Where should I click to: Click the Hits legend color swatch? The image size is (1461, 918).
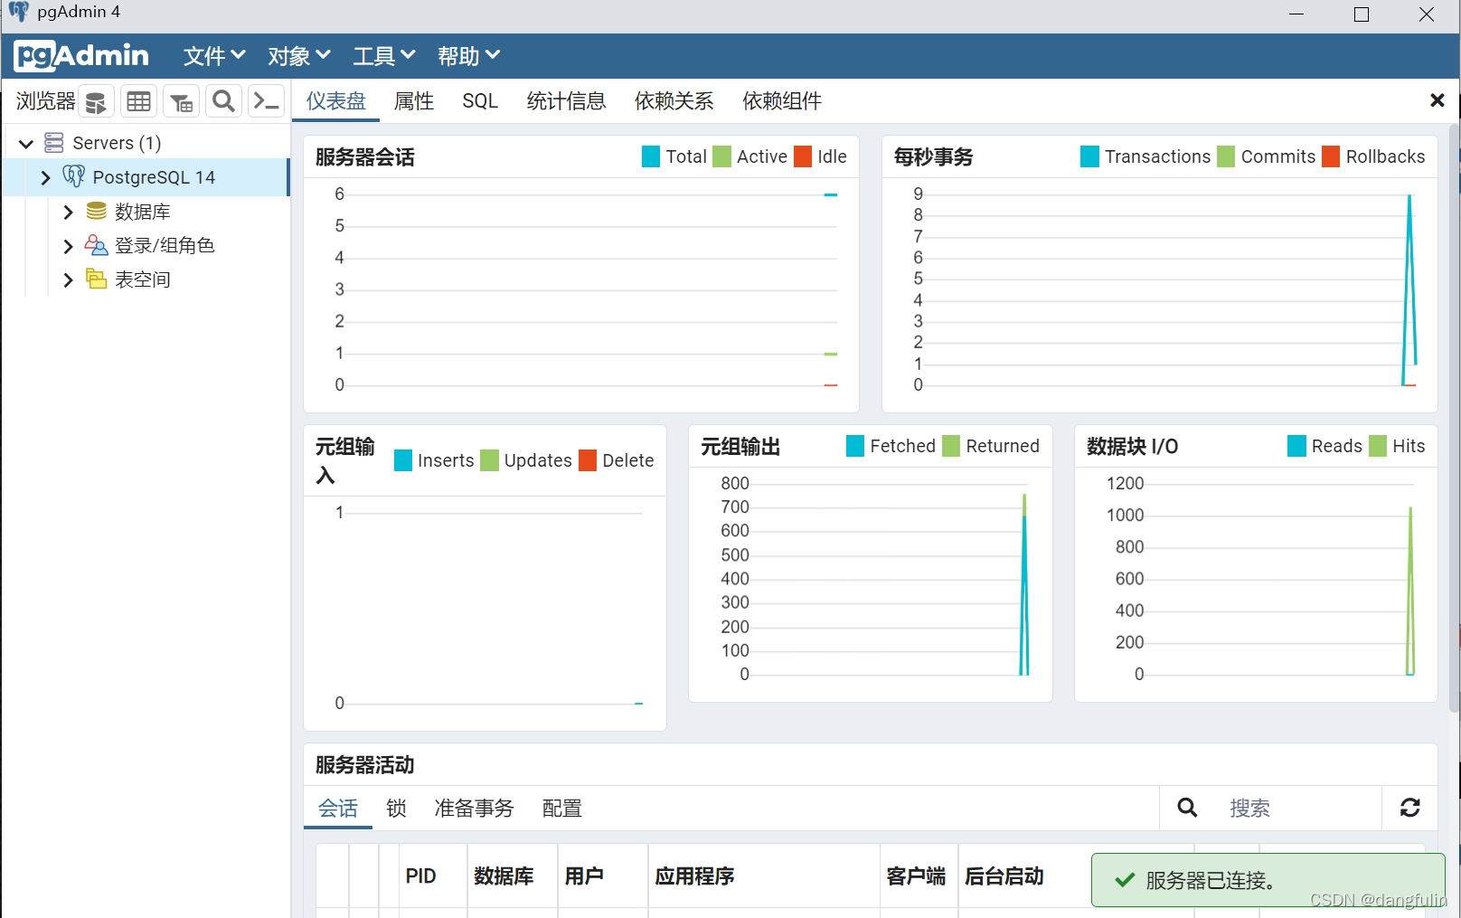[1378, 446]
